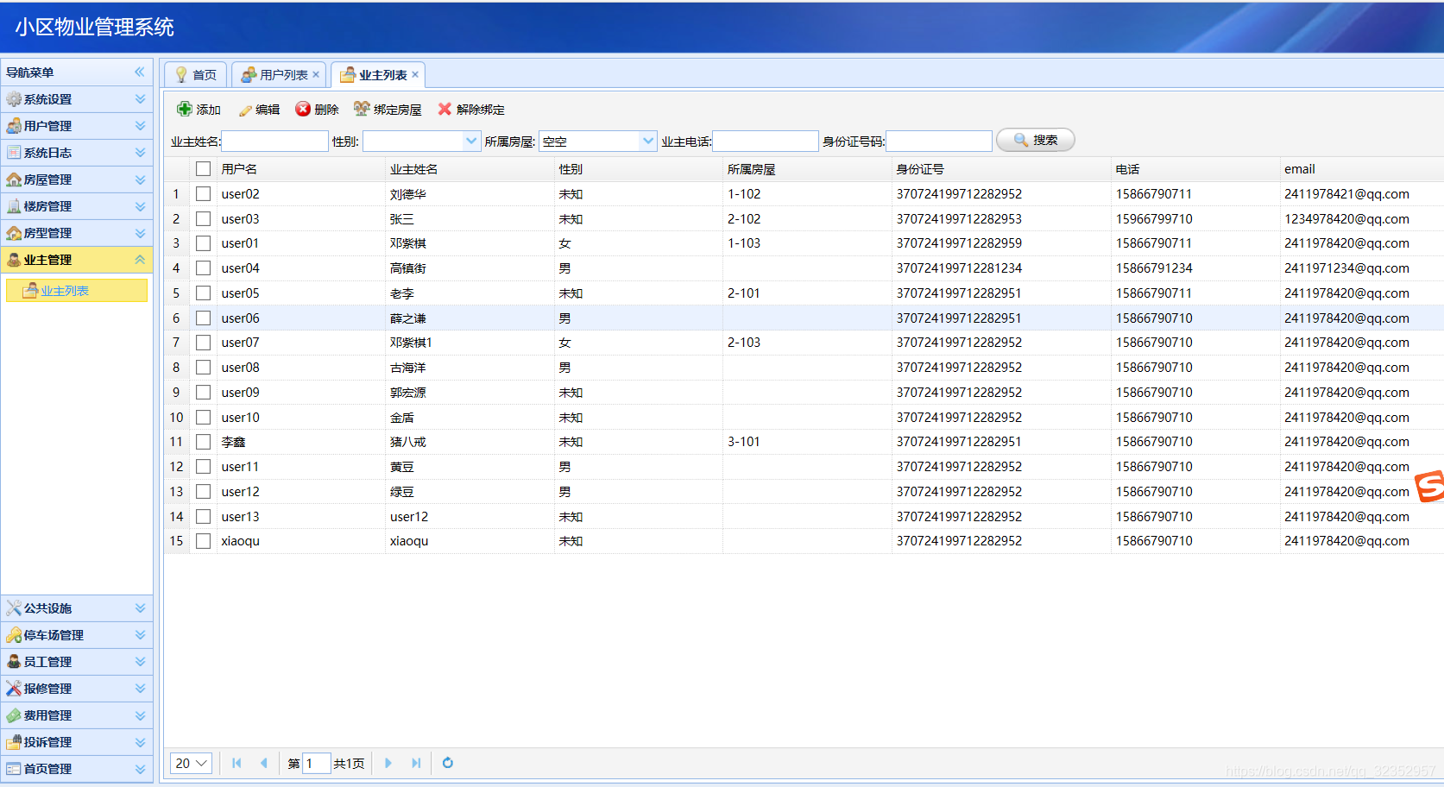Open 房屋管理 sidebar section
Screen dimensions: 1444x787
tap(77, 179)
